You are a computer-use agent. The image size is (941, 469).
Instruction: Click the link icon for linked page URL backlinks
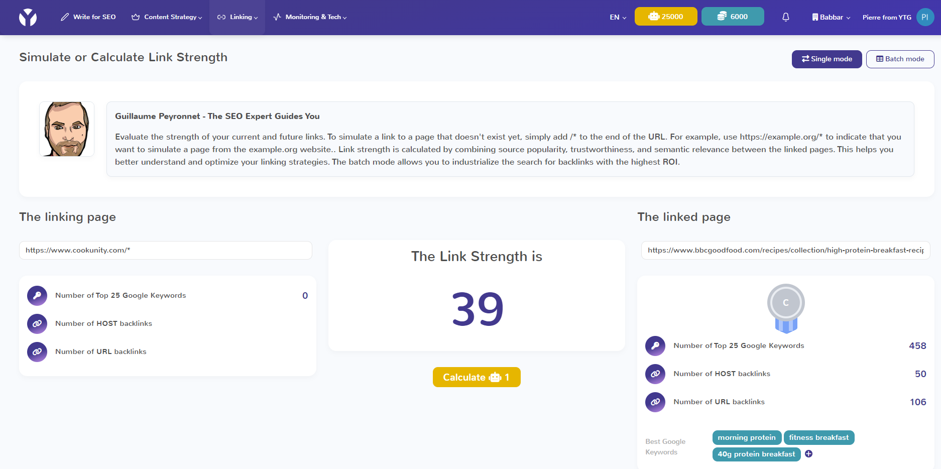(655, 402)
